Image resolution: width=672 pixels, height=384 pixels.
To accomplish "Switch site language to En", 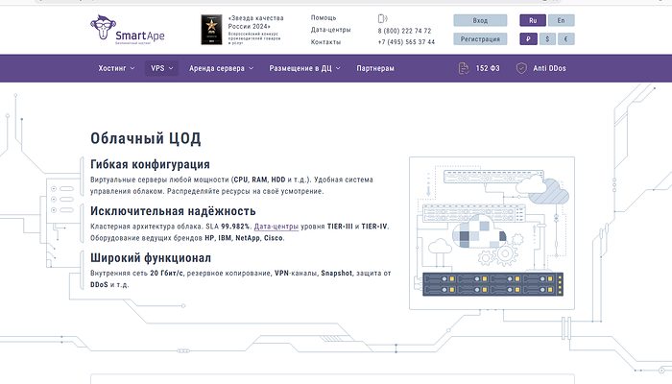I will [561, 20].
